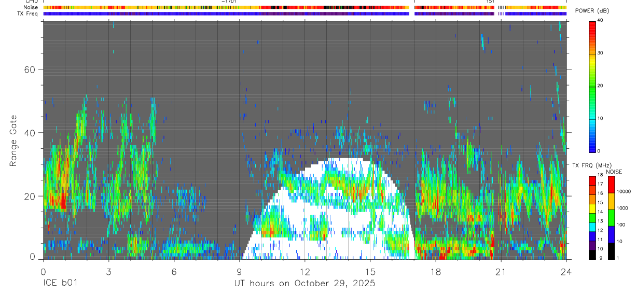Click the red swatch in NOISE legend
Viewport: 637px width, 294px height.
click(x=611, y=185)
